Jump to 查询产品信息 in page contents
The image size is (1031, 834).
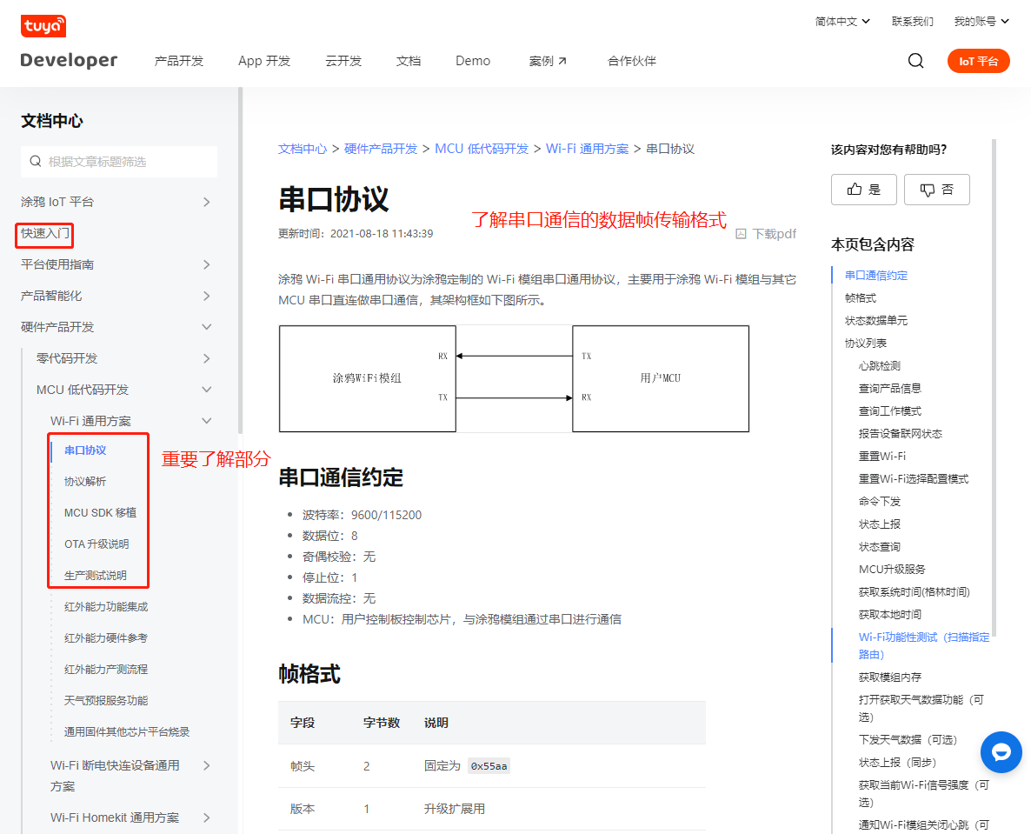[x=889, y=388]
